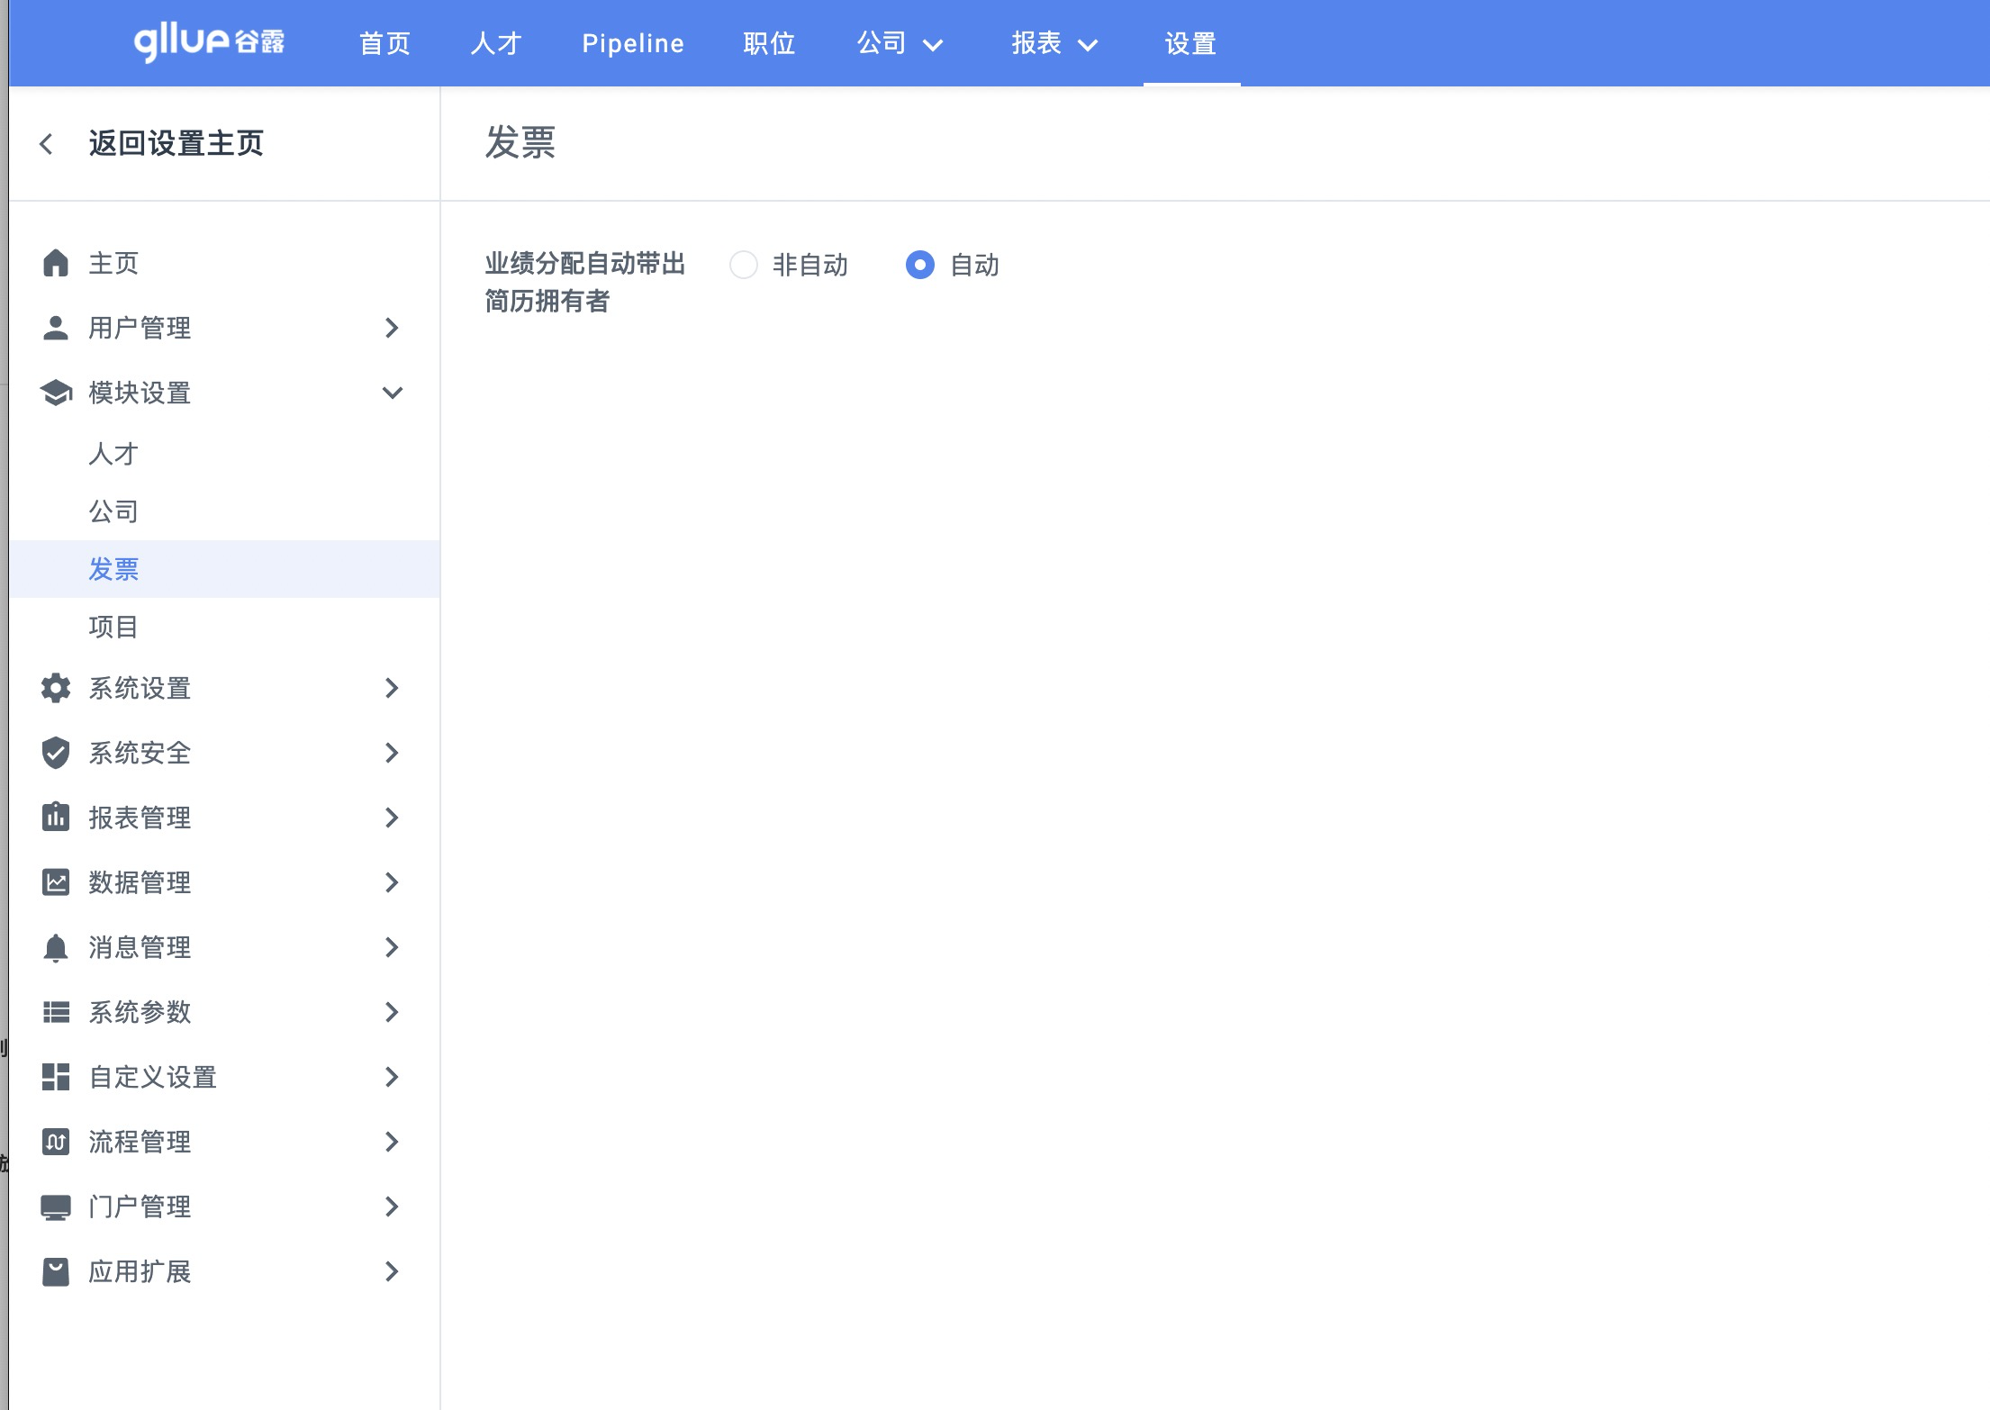This screenshot has width=1990, height=1410.
Task: Click the back arrow beside 返回设置主页
Action: [x=47, y=144]
